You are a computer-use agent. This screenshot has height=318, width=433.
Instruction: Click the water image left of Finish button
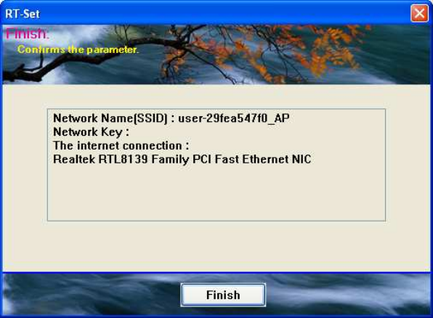point(91,294)
